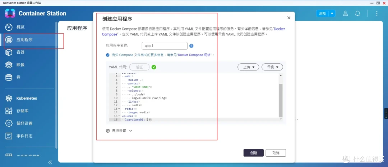Click the 验证 validate button

pyautogui.click(x=139, y=67)
